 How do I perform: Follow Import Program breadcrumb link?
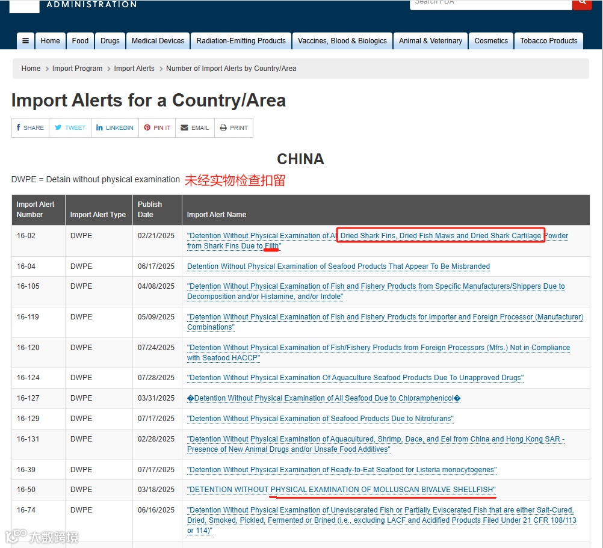pyautogui.click(x=77, y=69)
